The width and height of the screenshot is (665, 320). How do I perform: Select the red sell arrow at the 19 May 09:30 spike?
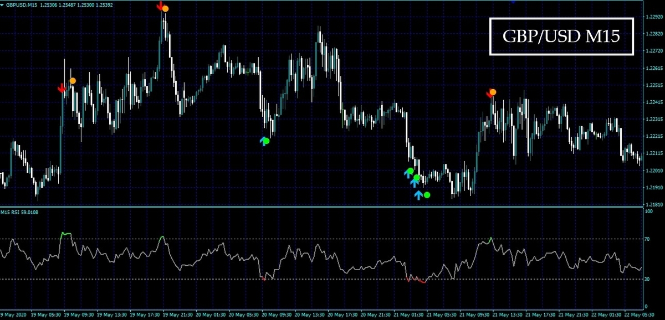coord(63,88)
